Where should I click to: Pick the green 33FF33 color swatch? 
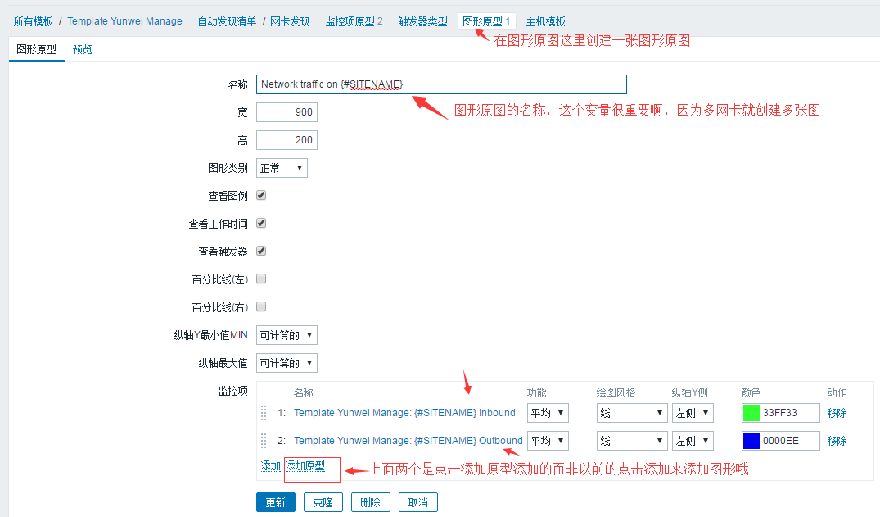pyautogui.click(x=751, y=413)
